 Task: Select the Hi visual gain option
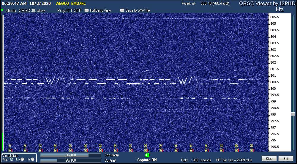[x=32, y=159]
